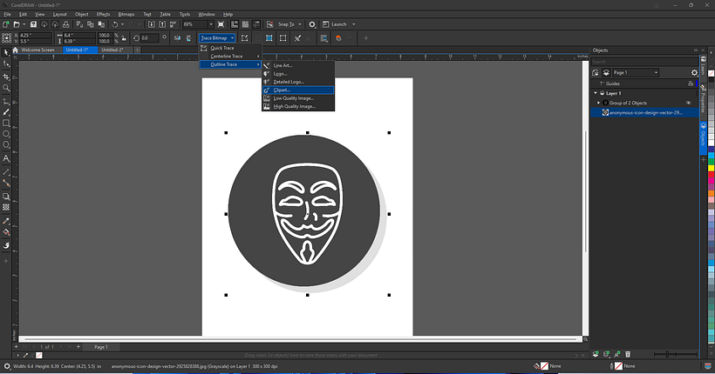The width and height of the screenshot is (715, 374).
Task: Switch to the Welcome Screen tab
Action: [x=37, y=50]
